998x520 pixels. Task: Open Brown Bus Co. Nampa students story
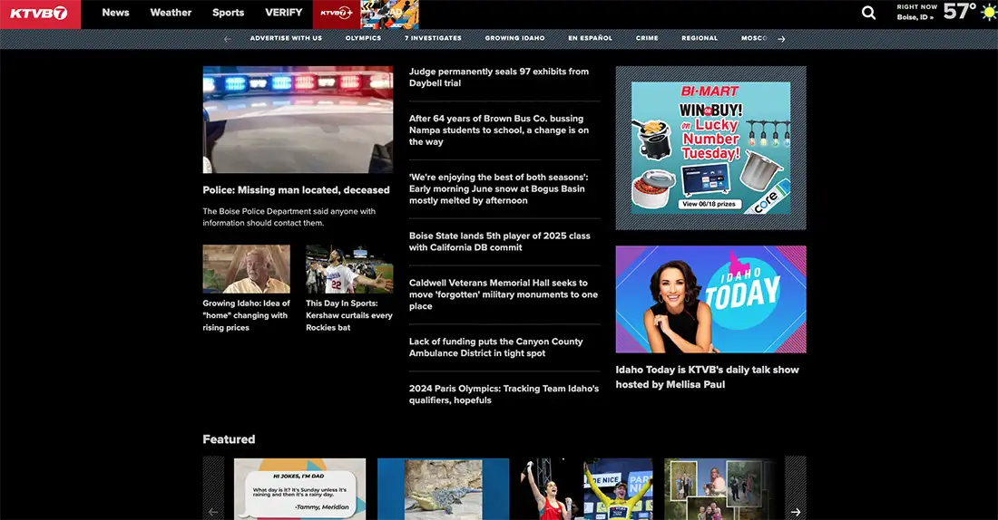[499, 130]
